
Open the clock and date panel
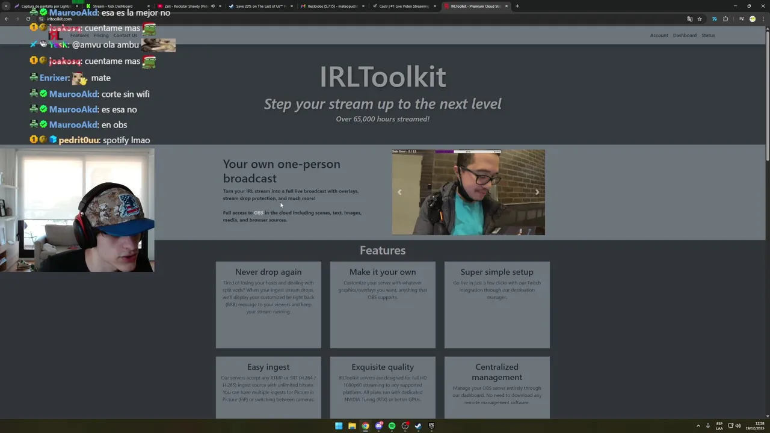(x=754, y=426)
